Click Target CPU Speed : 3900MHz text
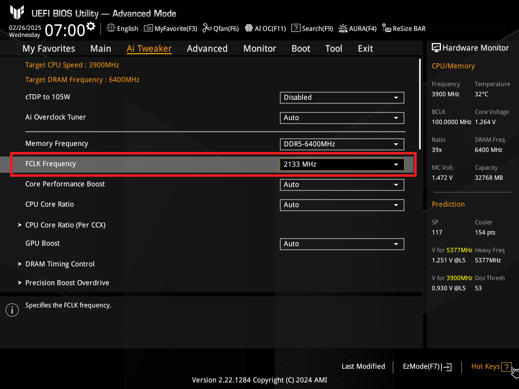The image size is (519, 389). point(72,65)
